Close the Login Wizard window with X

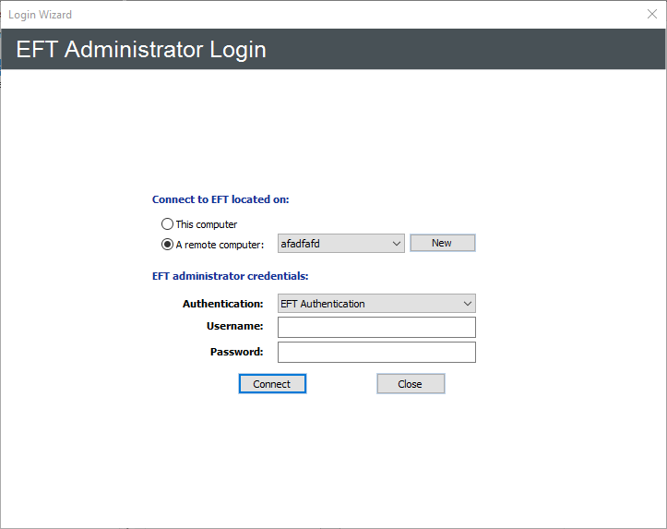(x=652, y=14)
